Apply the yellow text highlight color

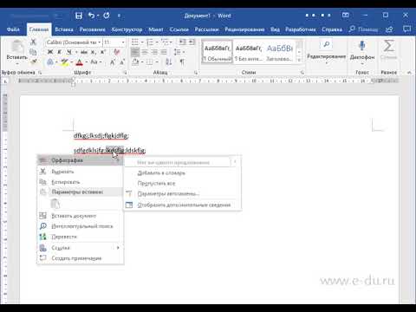64,62
